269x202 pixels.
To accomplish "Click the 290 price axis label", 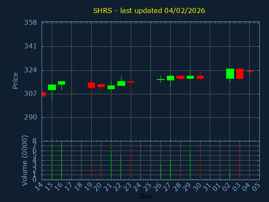I will click(30, 117).
